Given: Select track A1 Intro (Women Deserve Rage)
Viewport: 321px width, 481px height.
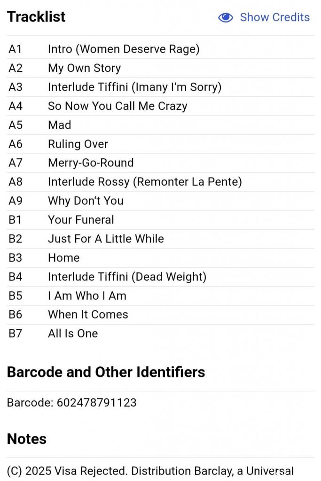Looking at the screenshot, I should pyautogui.click(x=123, y=49).
